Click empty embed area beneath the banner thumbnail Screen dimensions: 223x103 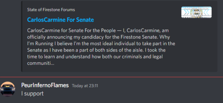pos(196,44)
